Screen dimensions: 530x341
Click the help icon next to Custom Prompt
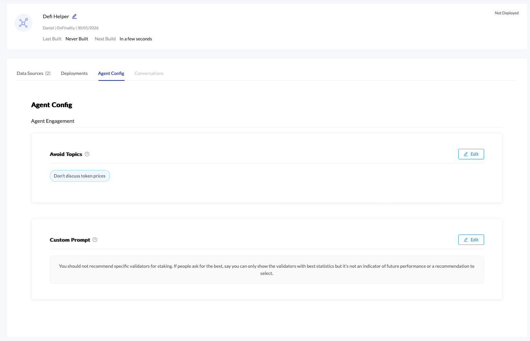coord(95,240)
